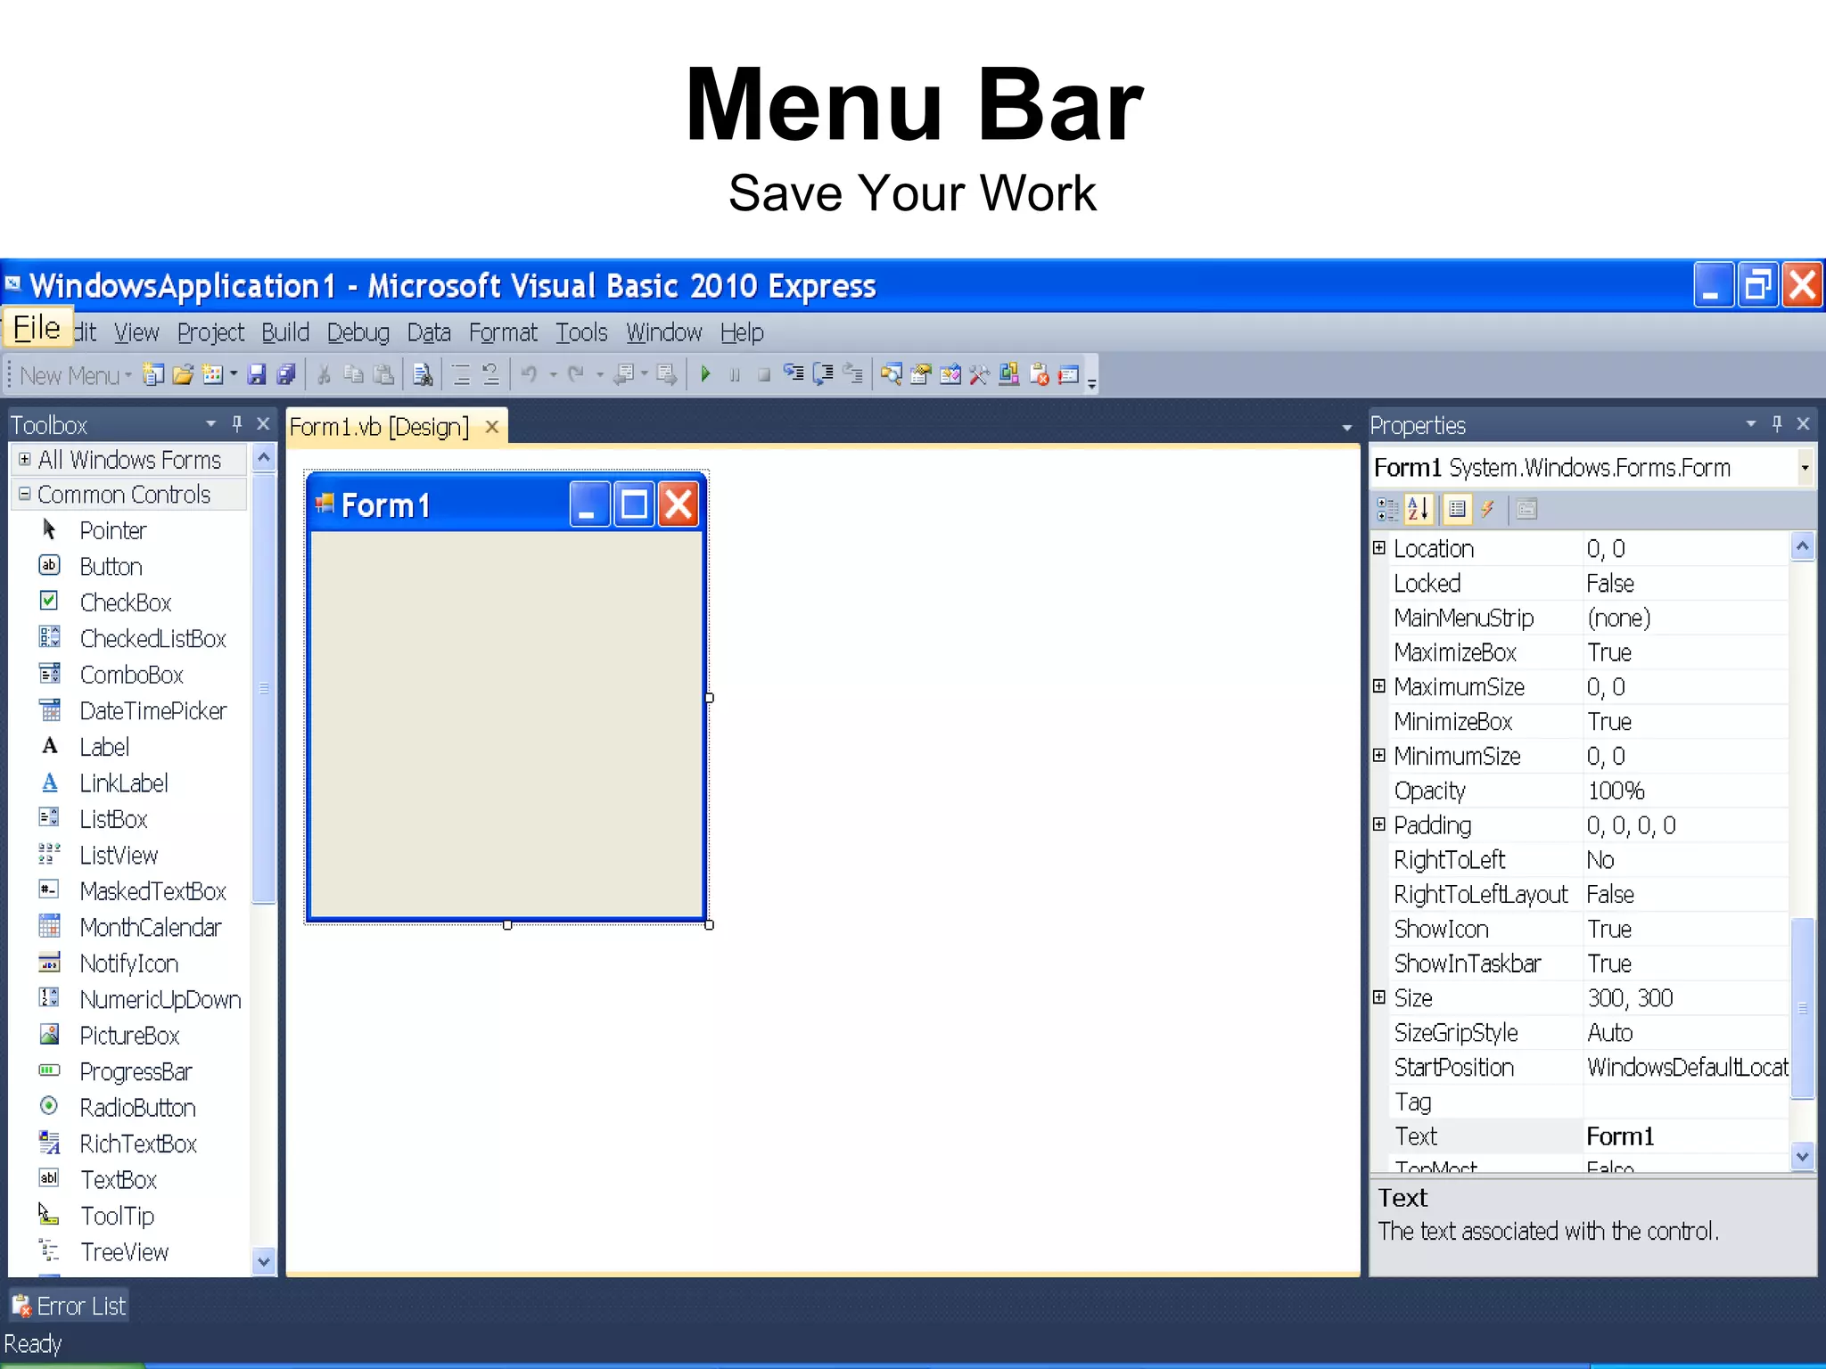1826x1369 pixels.
Task: Open the Debug menu
Action: point(358,332)
